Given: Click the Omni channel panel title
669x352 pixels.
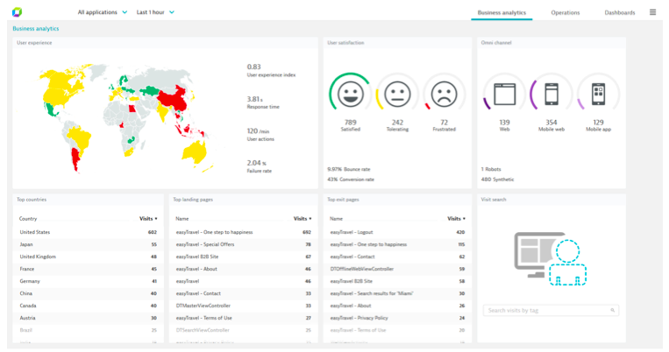Looking at the screenshot, I should 496,43.
